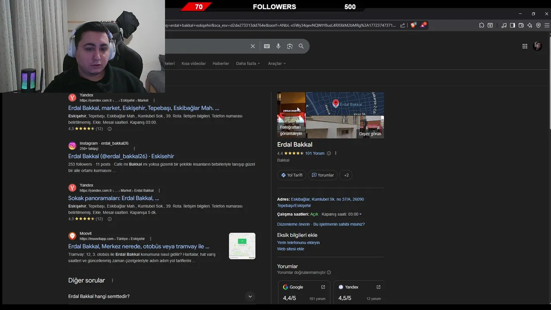Open Moovit Erdal Bakkal directions result

pyautogui.click(x=139, y=246)
